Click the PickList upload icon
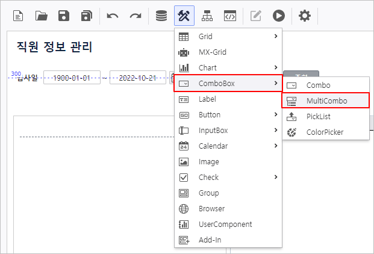374x254 pixels. click(291, 117)
